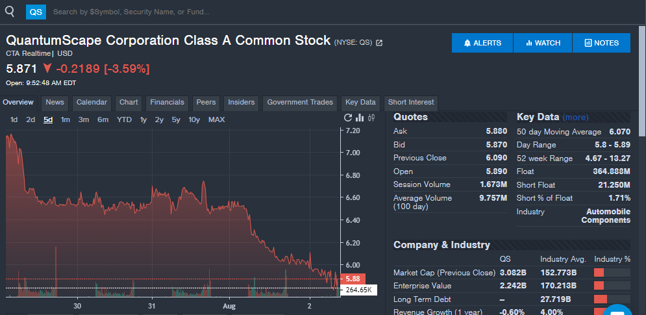Select the 1d chart range
Viewport: 646px width, 315px height.
coord(14,120)
